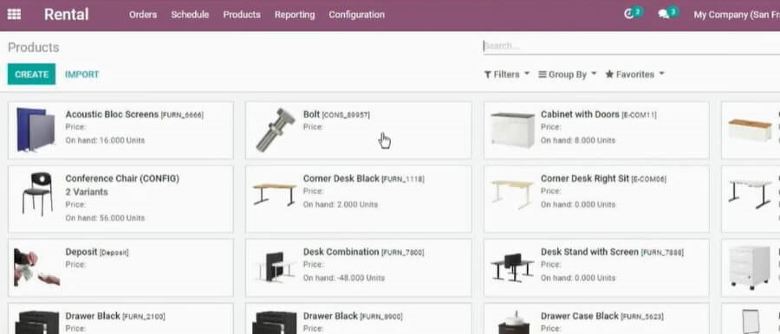
Task: Click the IMPORT button
Action: point(82,74)
